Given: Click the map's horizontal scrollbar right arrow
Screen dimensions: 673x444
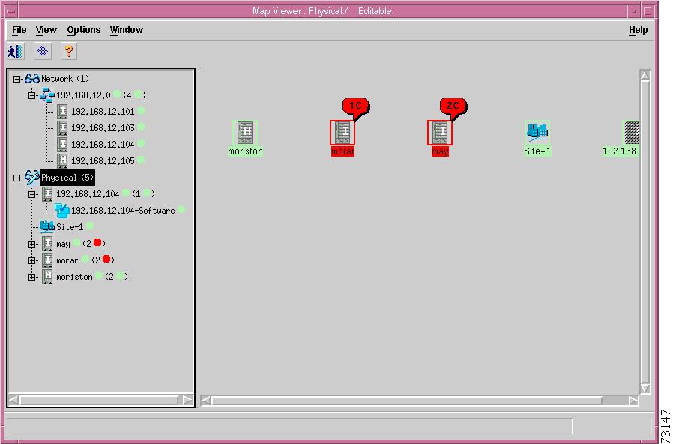Looking at the screenshot, I should tap(633, 400).
